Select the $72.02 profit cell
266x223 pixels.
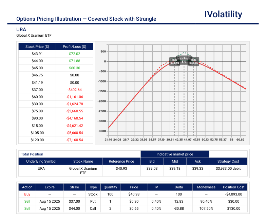pyautogui.click(x=75, y=54)
